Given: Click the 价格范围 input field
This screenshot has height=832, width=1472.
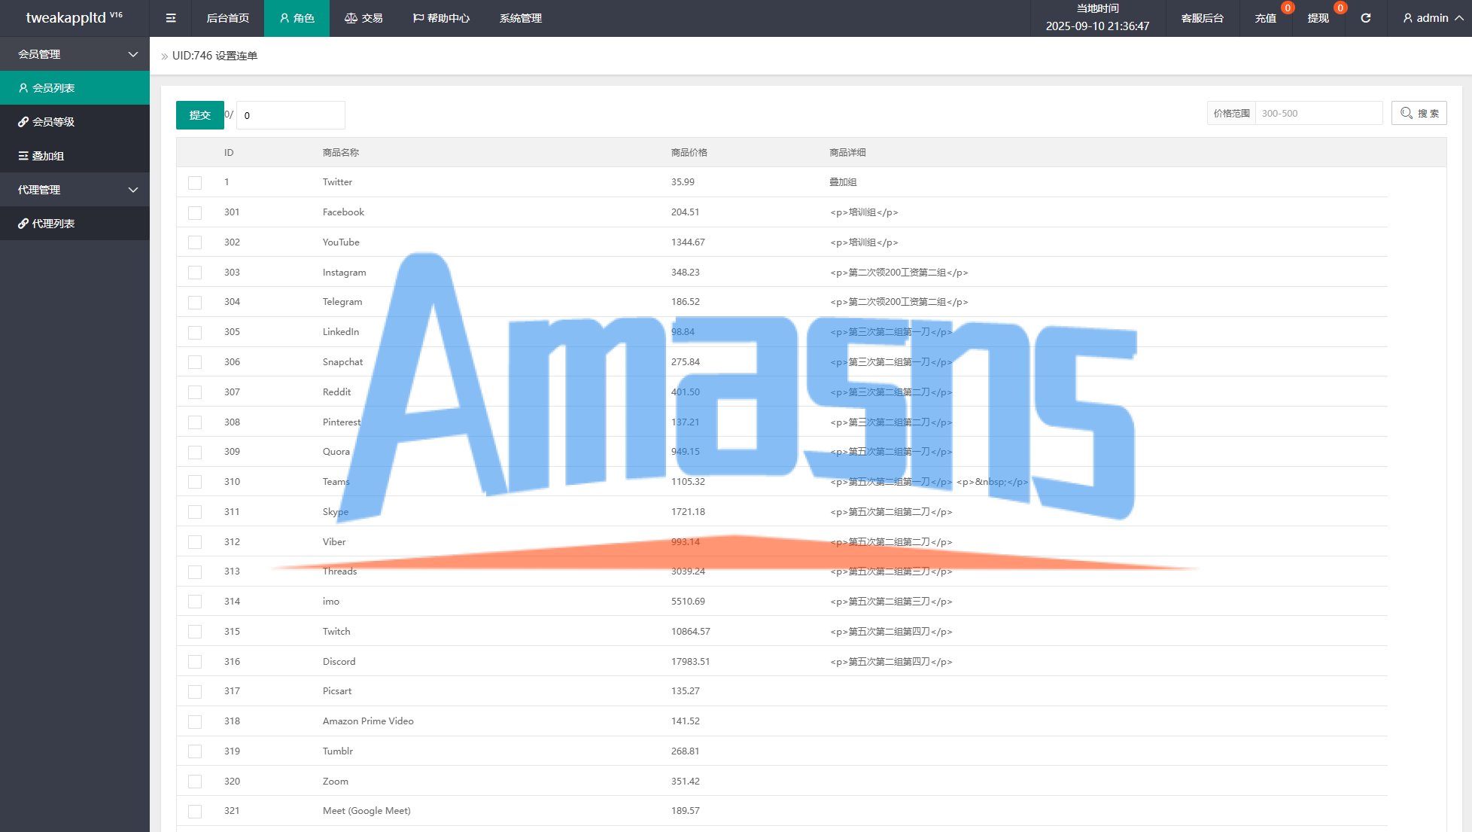Looking at the screenshot, I should tap(1318, 114).
